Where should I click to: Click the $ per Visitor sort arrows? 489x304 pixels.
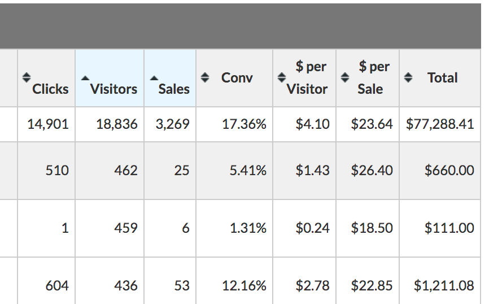tap(282, 77)
